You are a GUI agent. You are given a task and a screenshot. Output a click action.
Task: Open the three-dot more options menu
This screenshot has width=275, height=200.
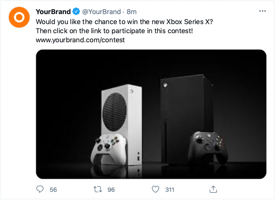point(262,11)
